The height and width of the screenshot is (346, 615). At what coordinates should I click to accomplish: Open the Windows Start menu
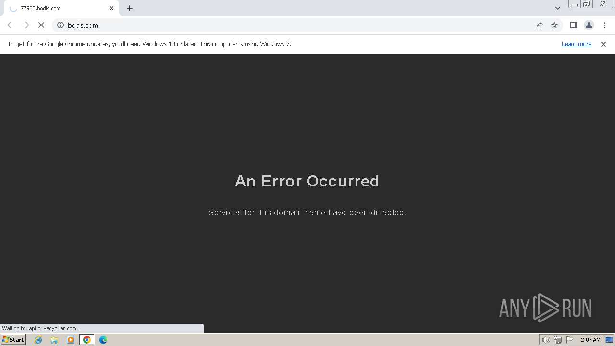(13, 340)
